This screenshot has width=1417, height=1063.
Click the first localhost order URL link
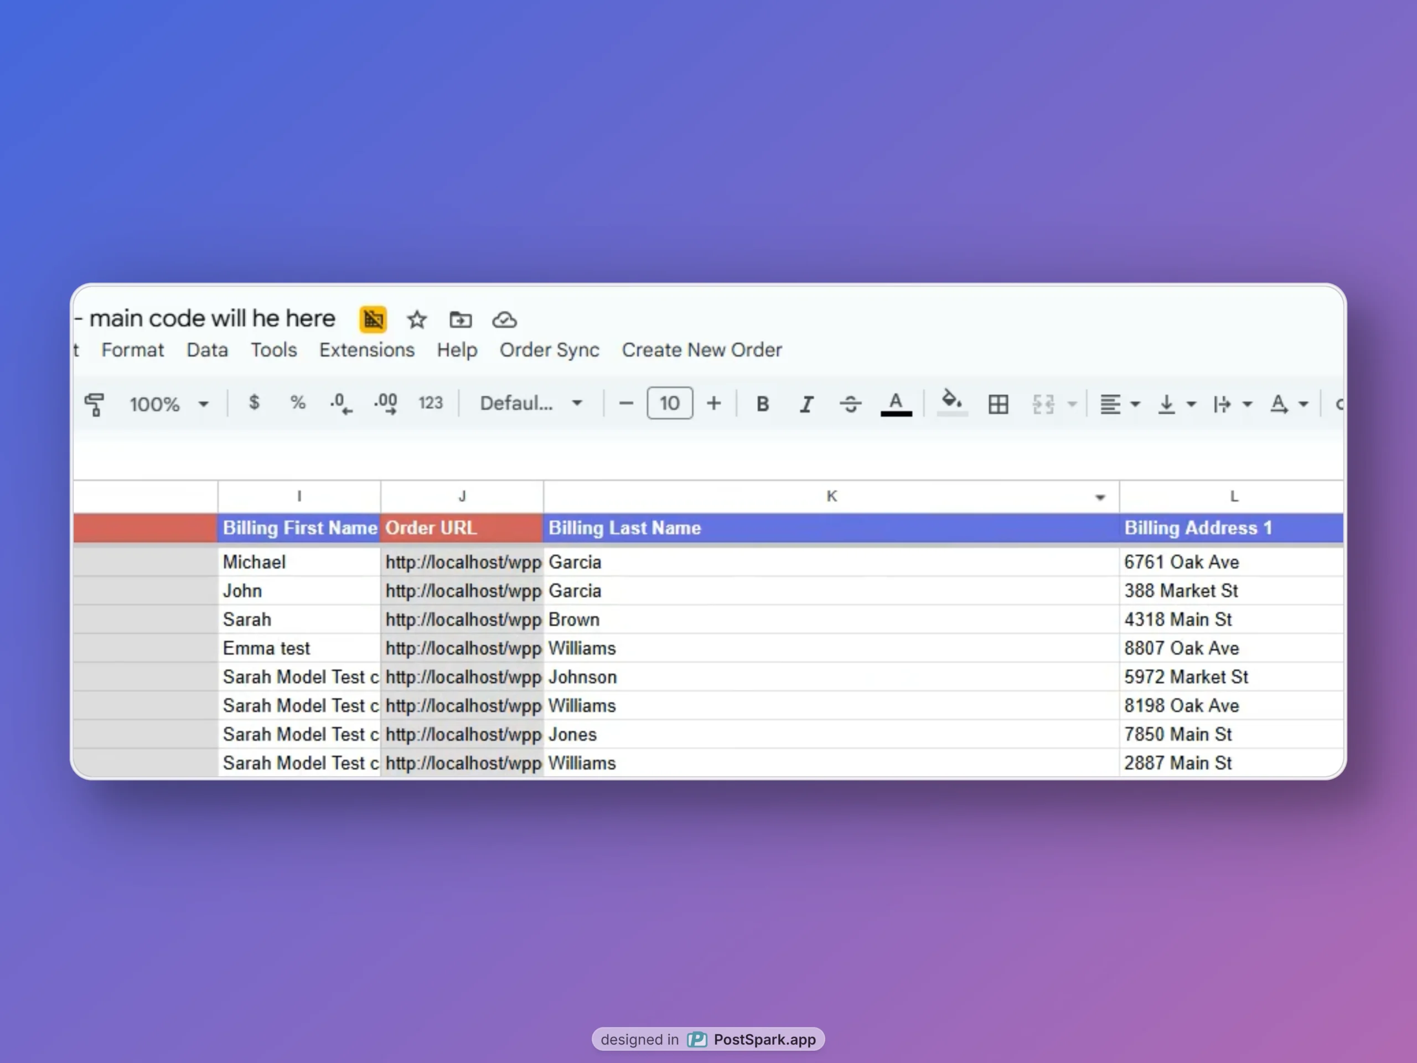tap(463, 562)
